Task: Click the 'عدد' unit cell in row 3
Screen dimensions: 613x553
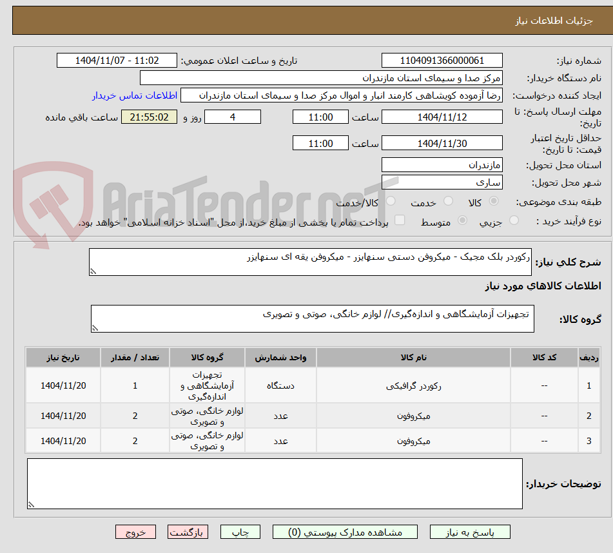Action: point(280,441)
